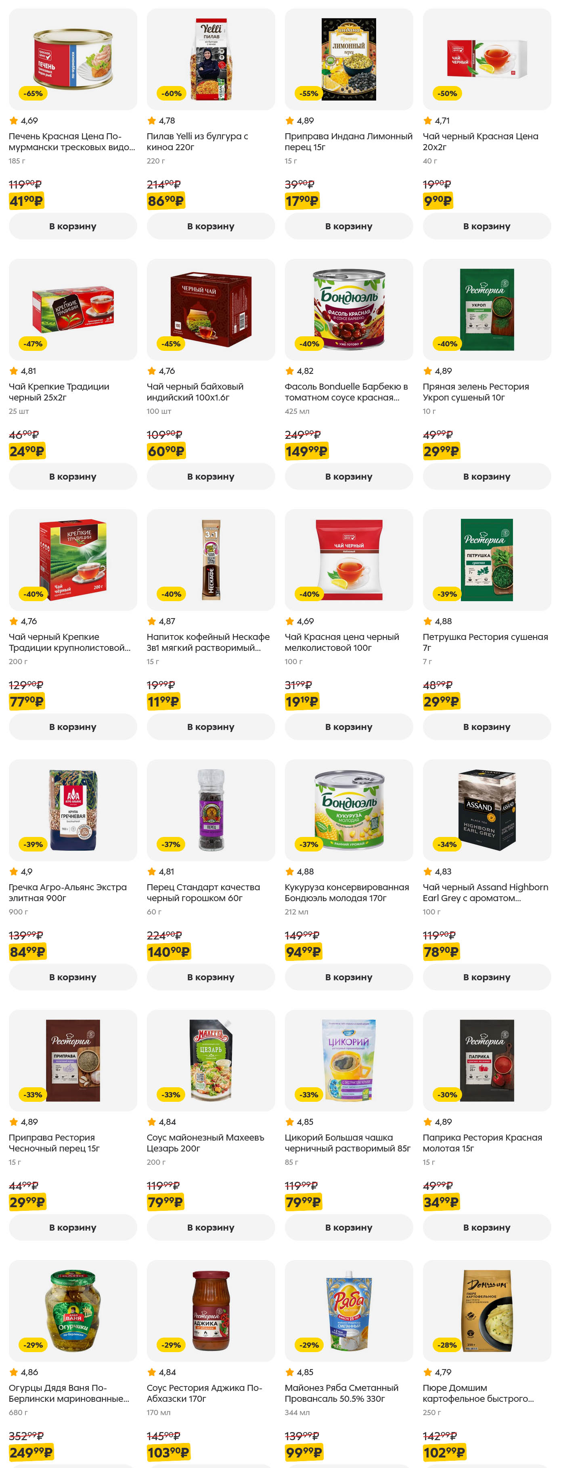Open Фасоль Bonduelle Барбекю product title
The height and width of the screenshot is (1468, 561).
[346, 392]
